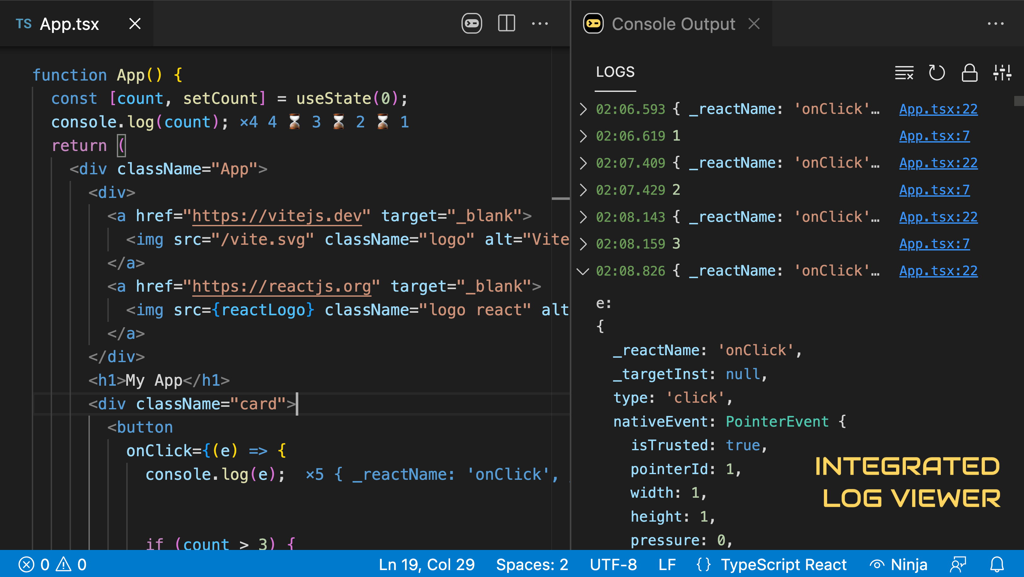Click the console output panel scrollbar thumb
The image size is (1024, 577).
tap(1019, 101)
